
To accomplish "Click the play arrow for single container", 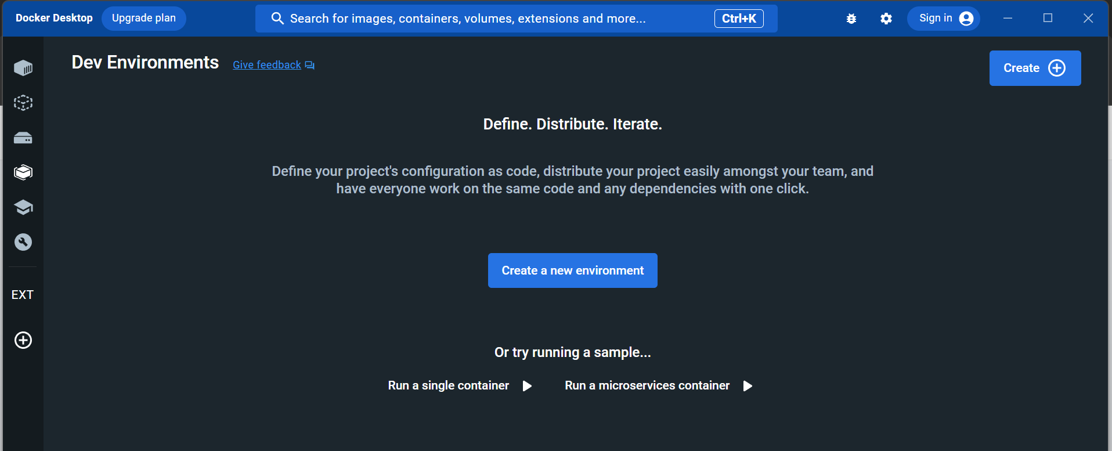I will (x=527, y=386).
